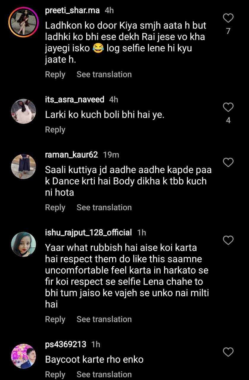Viewport: 249px width, 380px height.
Task: See translation of ps4369213's comment
Action: 104,375
